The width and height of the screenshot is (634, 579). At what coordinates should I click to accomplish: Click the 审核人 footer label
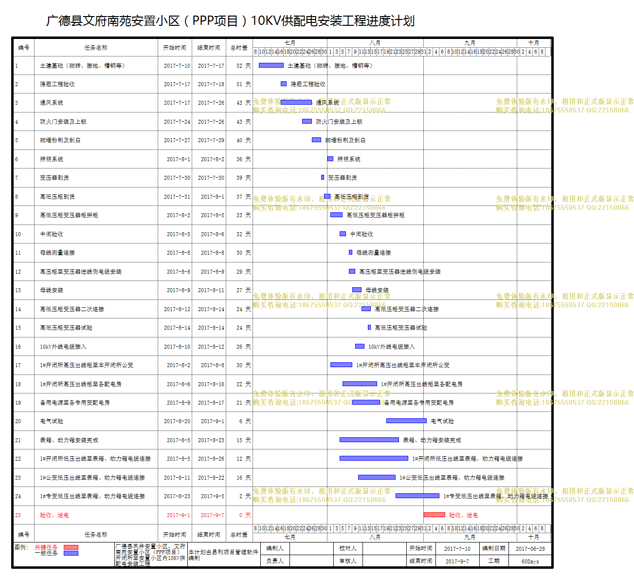(348, 561)
